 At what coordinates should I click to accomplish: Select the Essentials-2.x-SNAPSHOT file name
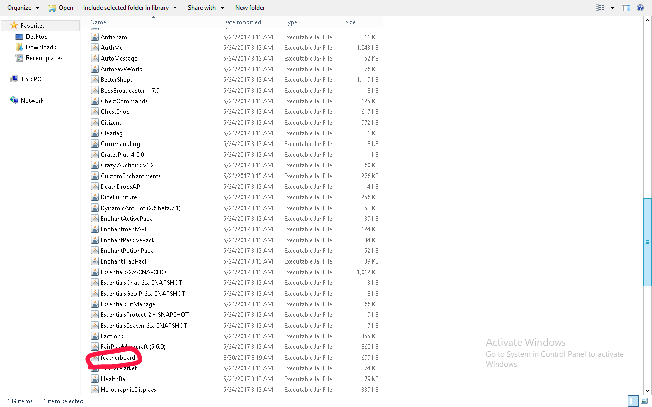135,272
